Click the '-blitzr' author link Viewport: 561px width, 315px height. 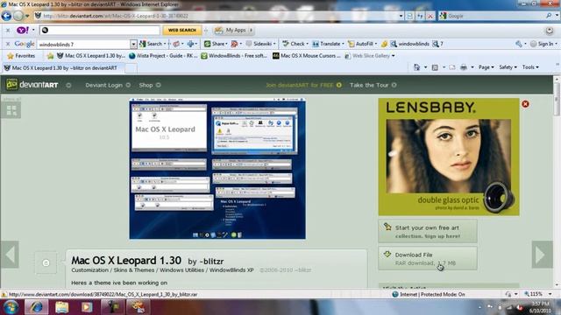[211, 262]
